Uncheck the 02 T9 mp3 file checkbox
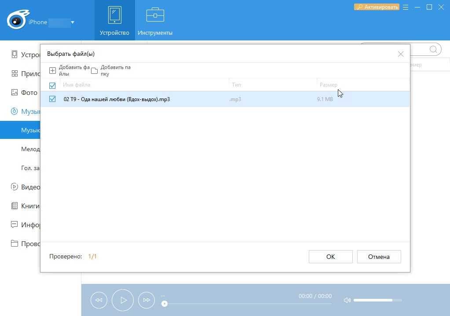 pyautogui.click(x=52, y=99)
